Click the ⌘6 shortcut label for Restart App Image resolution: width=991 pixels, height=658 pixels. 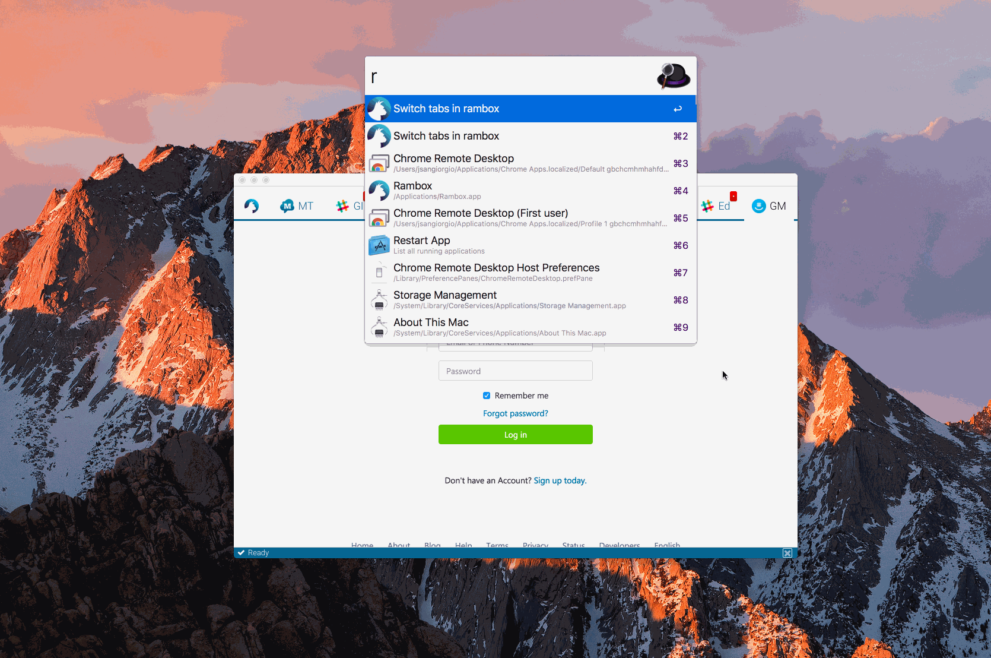click(681, 245)
